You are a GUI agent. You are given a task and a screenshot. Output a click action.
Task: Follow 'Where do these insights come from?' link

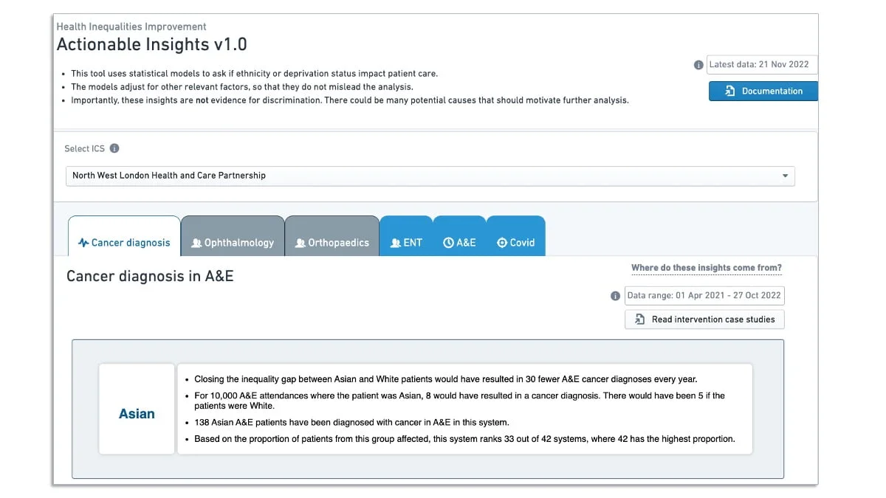pos(706,268)
